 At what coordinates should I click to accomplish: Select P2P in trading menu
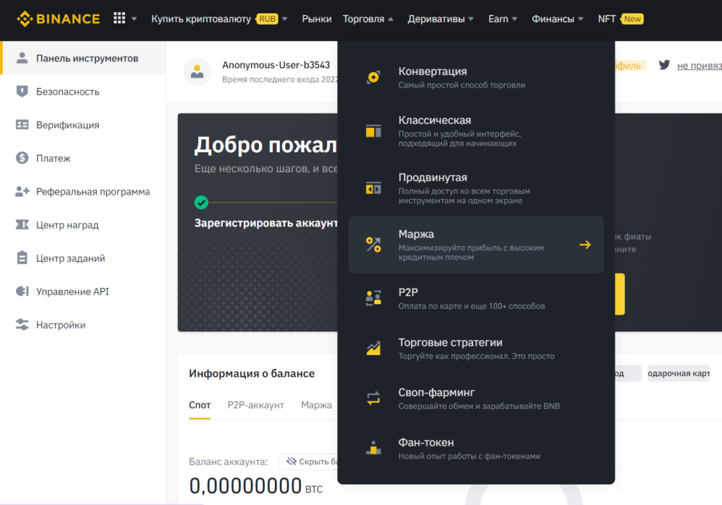click(x=476, y=298)
